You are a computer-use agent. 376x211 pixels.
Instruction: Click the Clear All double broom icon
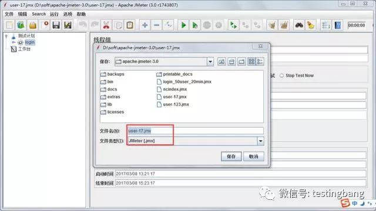click(x=284, y=25)
